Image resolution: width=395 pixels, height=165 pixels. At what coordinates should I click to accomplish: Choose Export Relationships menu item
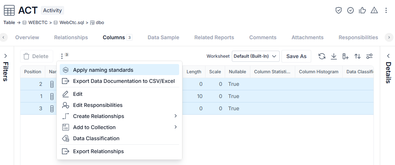pos(119,151)
